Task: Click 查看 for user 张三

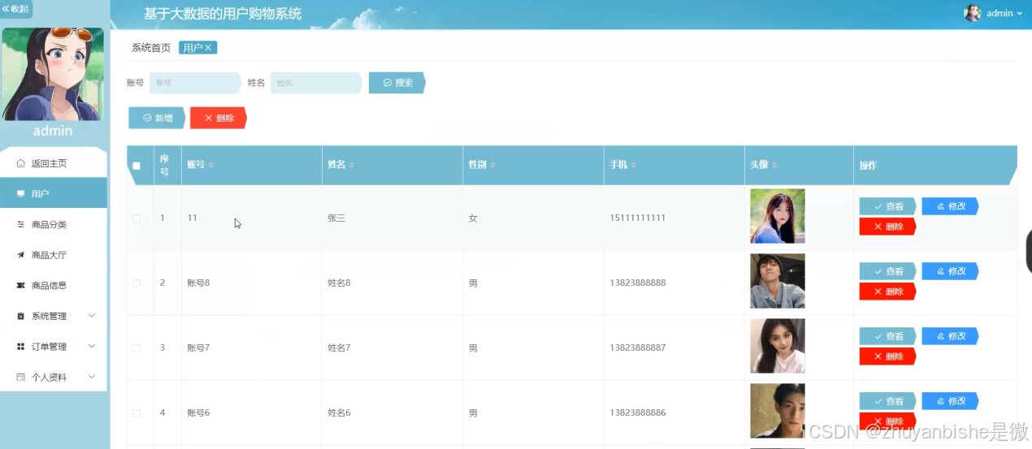Action: 887,206
